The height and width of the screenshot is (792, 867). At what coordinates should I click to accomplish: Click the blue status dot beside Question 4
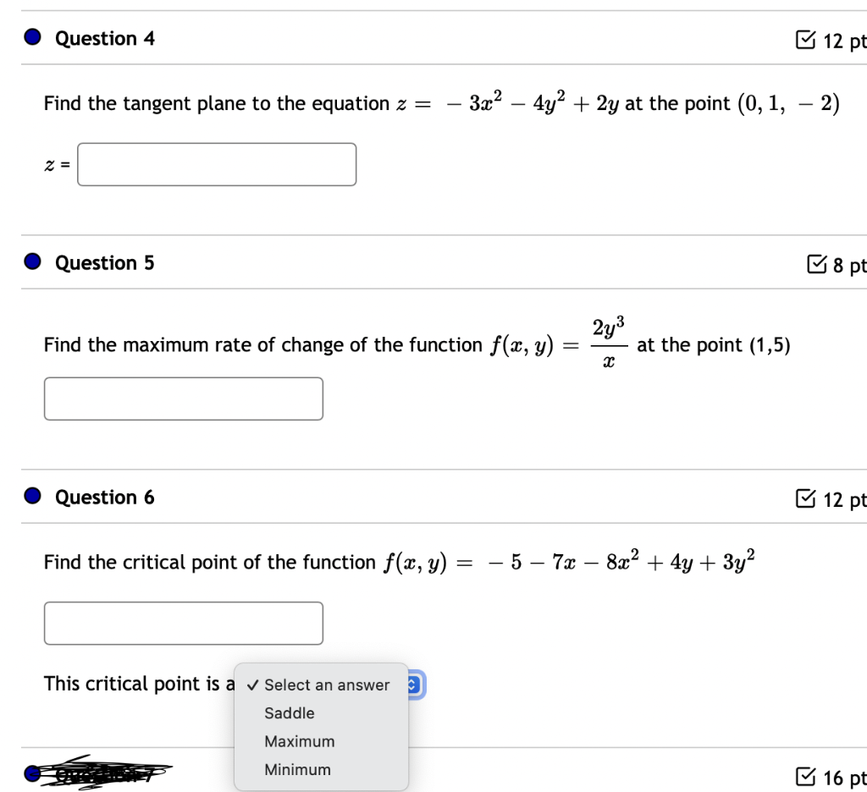pos(32,36)
